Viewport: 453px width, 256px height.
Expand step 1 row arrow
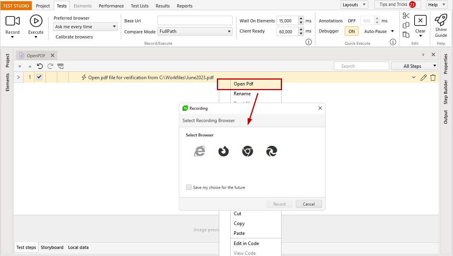point(18,77)
